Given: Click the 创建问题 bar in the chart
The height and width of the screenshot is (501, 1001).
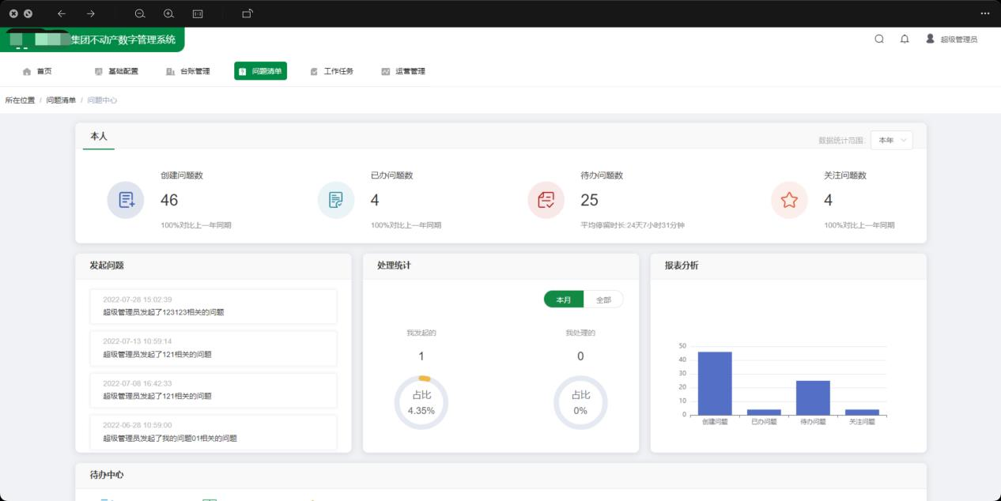Looking at the screenshot, I should pos(715,383).
